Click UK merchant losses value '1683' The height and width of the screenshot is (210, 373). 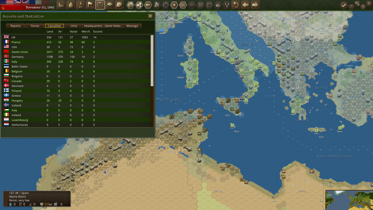(85, 37)
